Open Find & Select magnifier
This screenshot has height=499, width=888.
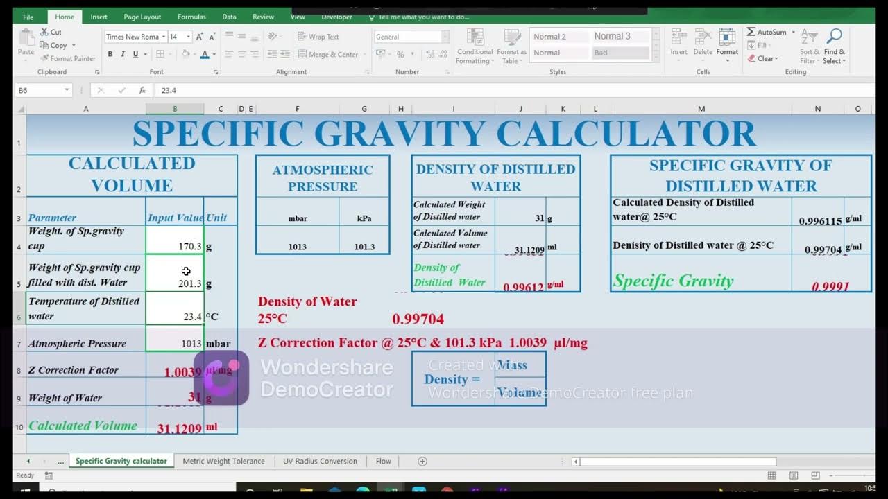pos(835,46)
